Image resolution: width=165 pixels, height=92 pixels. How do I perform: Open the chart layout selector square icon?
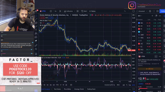click(134, 11)
